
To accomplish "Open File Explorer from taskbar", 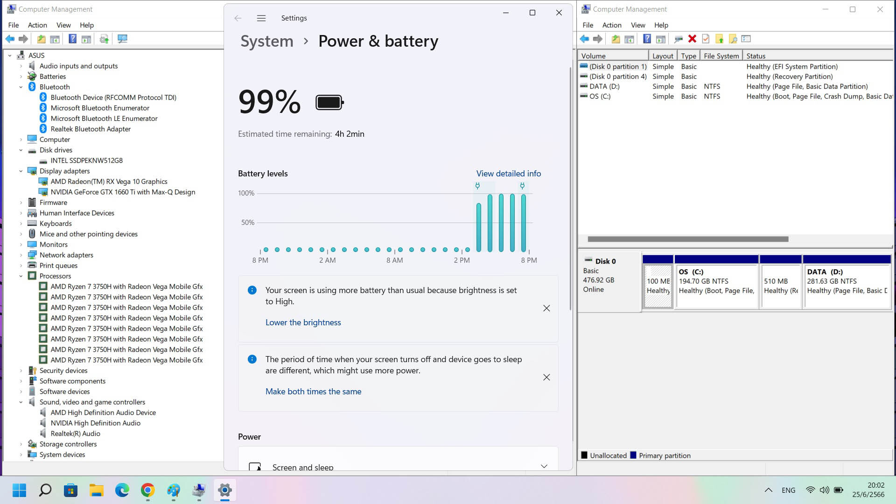I will (x=97, y=490).
